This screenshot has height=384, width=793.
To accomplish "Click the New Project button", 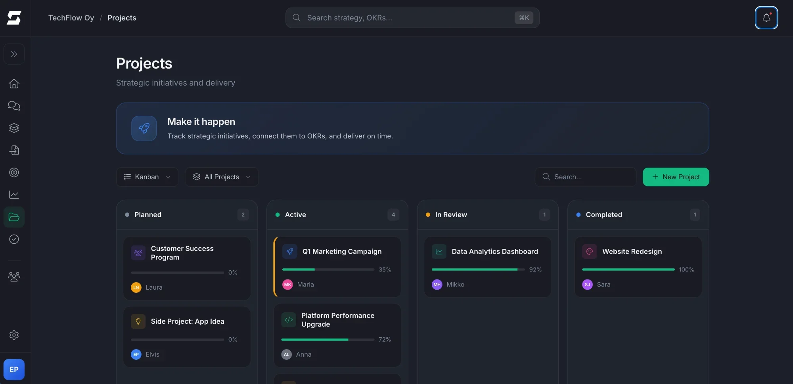I will [x=676, y=177].
